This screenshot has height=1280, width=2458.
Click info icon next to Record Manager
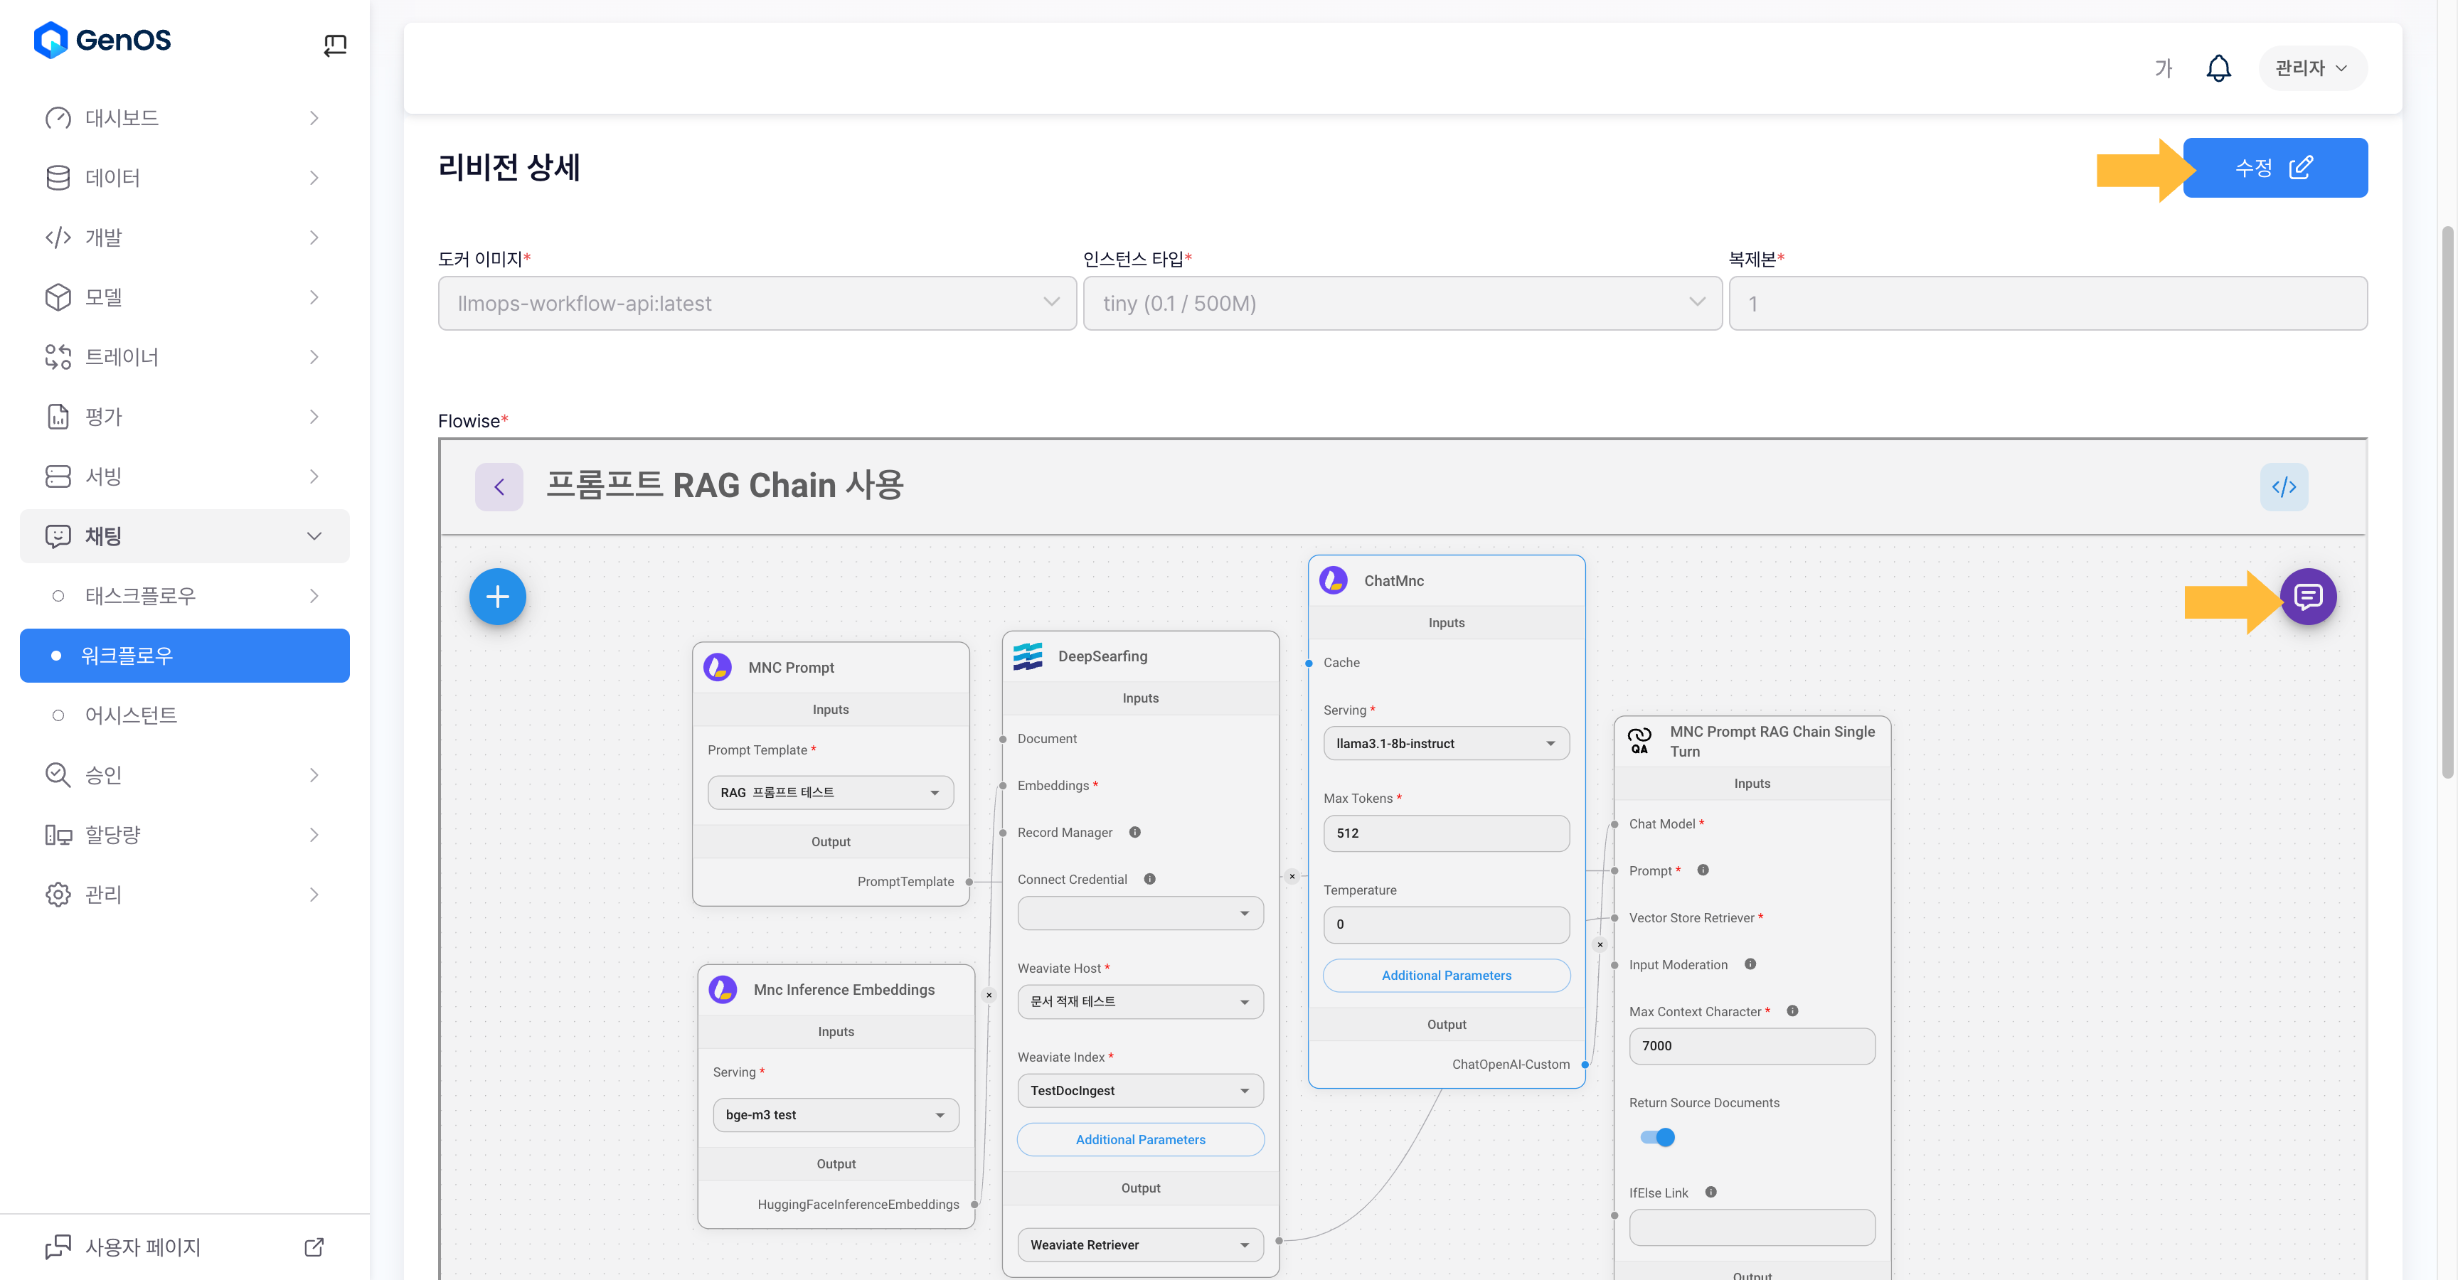tap(1134, 832)
